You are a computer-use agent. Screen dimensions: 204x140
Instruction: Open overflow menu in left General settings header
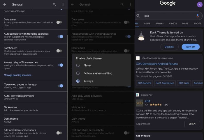point(63,5)
